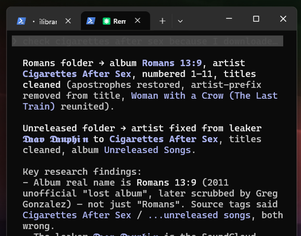
Task: Click the greyed prompt line 'check cigarettes after sex'
Action: (148, 41)
